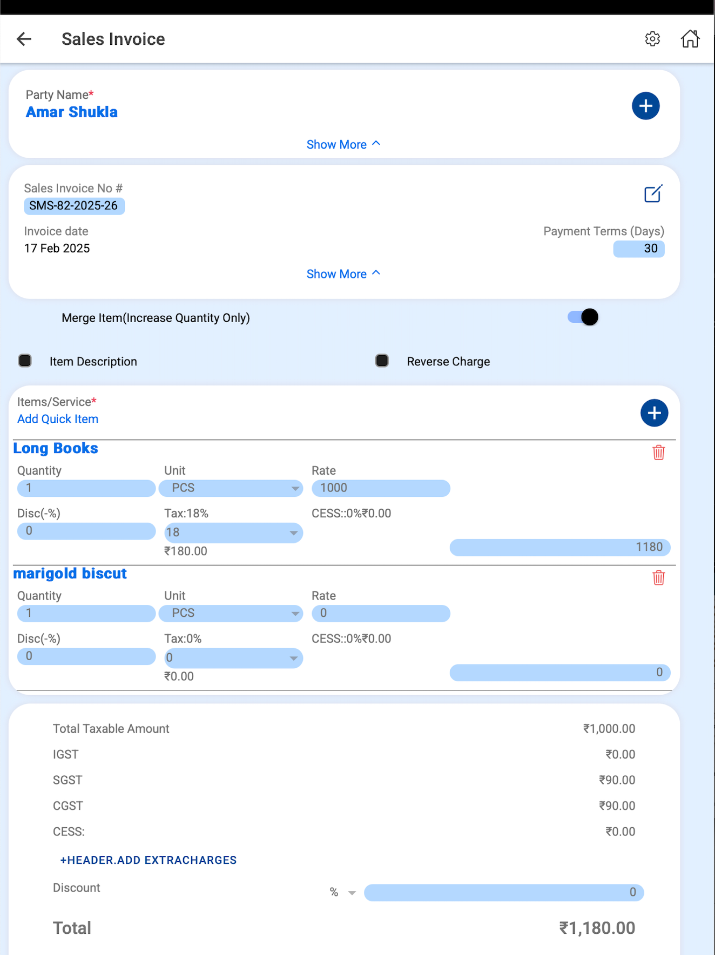Enable Reverse Charge checkbox
Viewport: 715px width, 955px height.
382,360
